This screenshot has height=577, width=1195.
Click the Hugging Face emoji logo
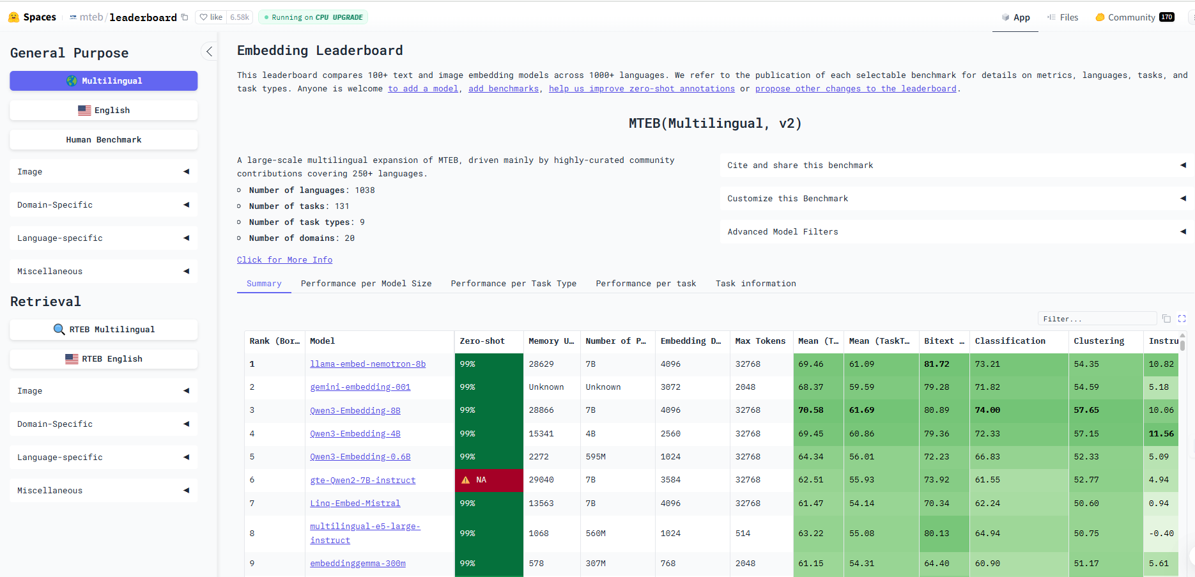13,17
